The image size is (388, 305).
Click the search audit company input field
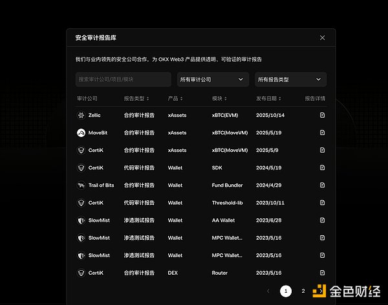pos(123,79)
